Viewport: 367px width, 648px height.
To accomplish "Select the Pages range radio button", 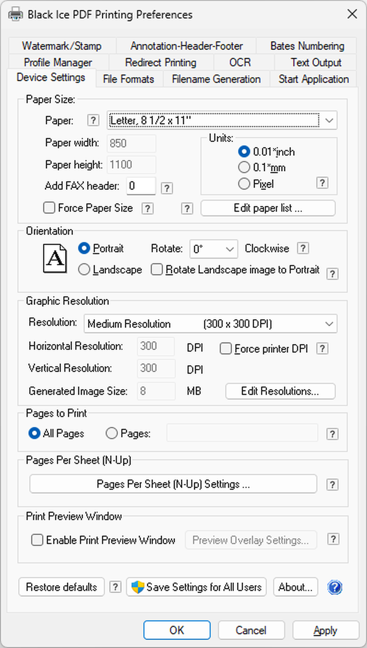I will 112,434.
